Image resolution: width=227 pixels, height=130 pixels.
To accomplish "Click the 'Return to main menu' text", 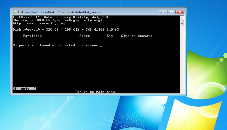I will tap(95, 92).
